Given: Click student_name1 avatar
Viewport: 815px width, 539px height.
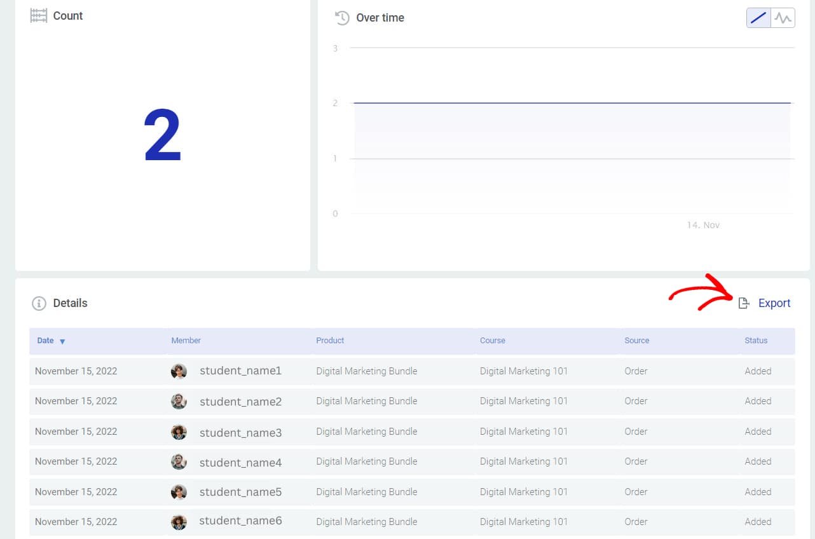Looking at the screenshot, I should pyautogui.click(x=179, y=371).
